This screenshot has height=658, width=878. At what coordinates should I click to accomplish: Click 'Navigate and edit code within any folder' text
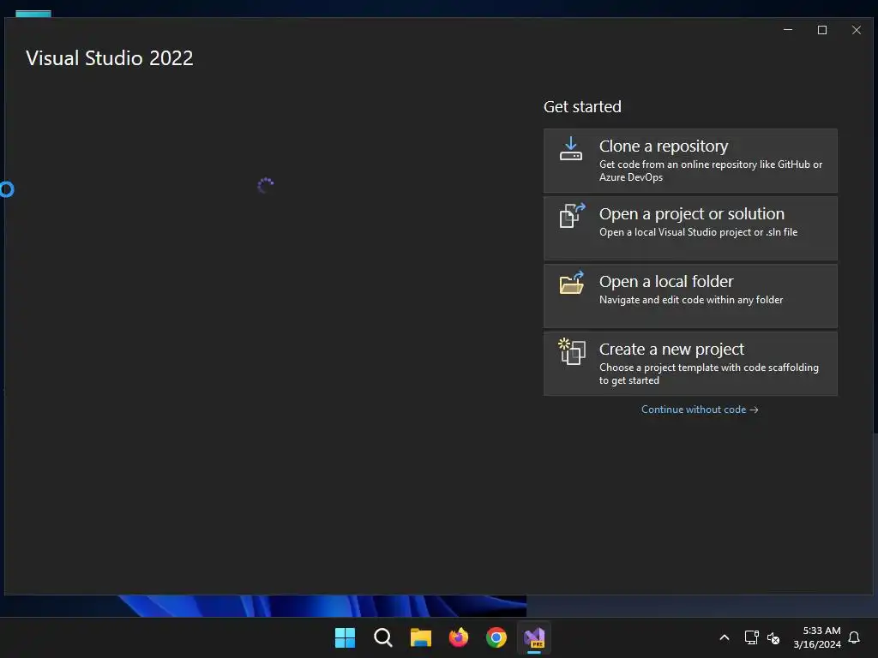tap(691, 300)
